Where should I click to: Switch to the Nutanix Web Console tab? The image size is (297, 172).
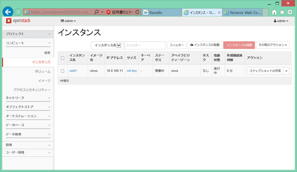pyautogui.click(x=242, y=12)
